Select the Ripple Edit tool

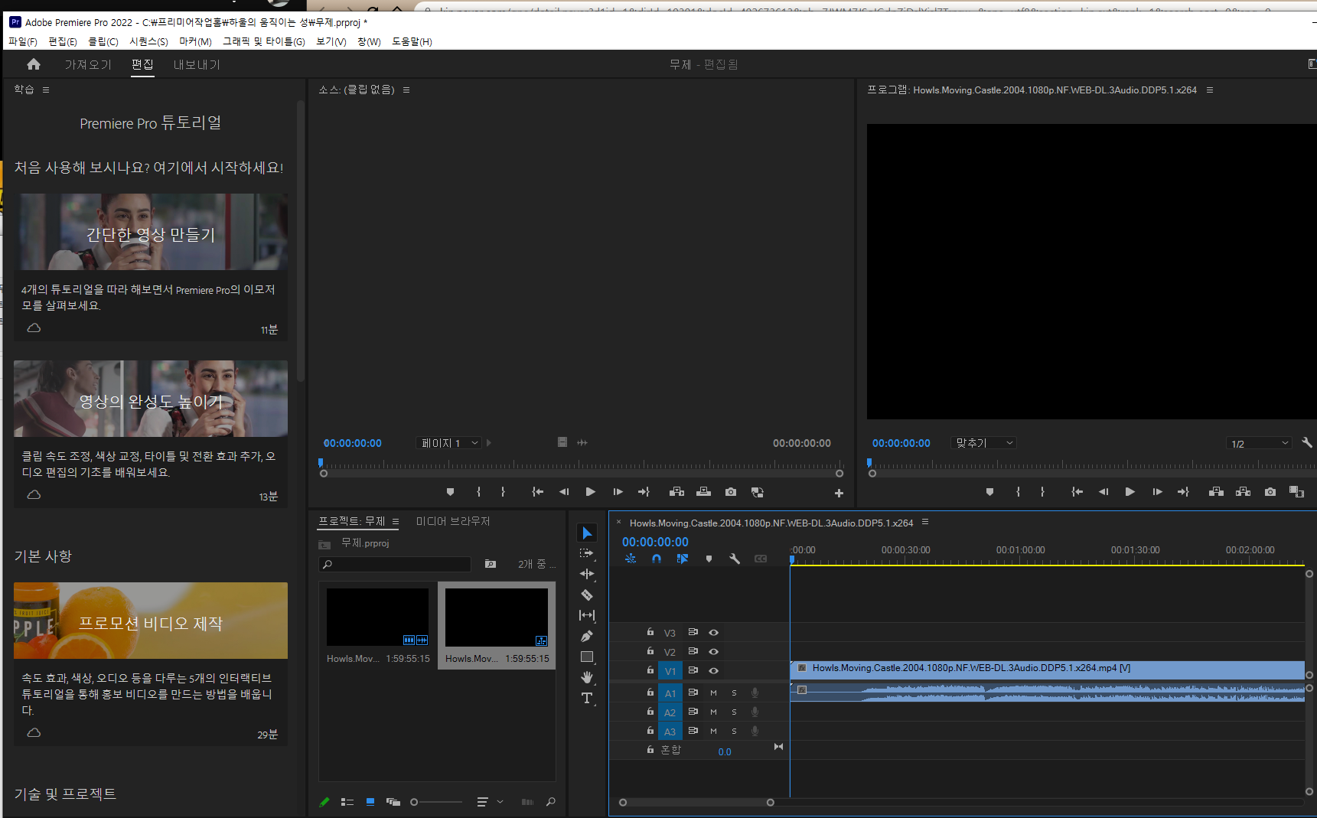(587, 574)
